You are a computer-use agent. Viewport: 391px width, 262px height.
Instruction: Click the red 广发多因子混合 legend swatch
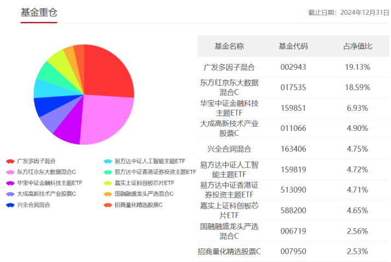tap(10, 162)
